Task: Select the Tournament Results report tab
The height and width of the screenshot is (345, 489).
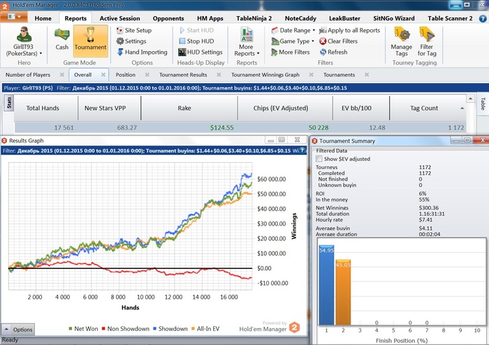Action: pyautogui.click(x=183, y=75)
